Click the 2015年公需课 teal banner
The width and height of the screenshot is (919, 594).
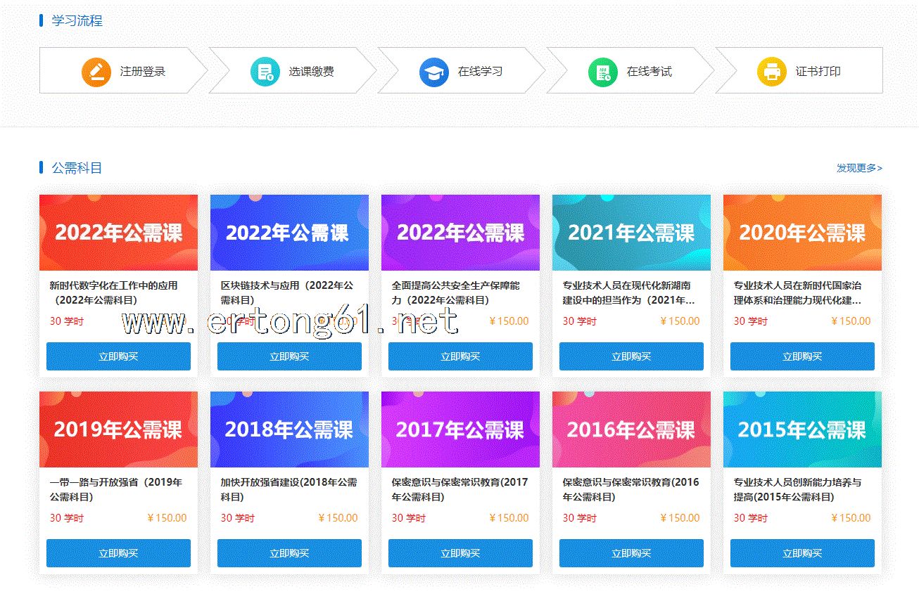coord(802,430)
